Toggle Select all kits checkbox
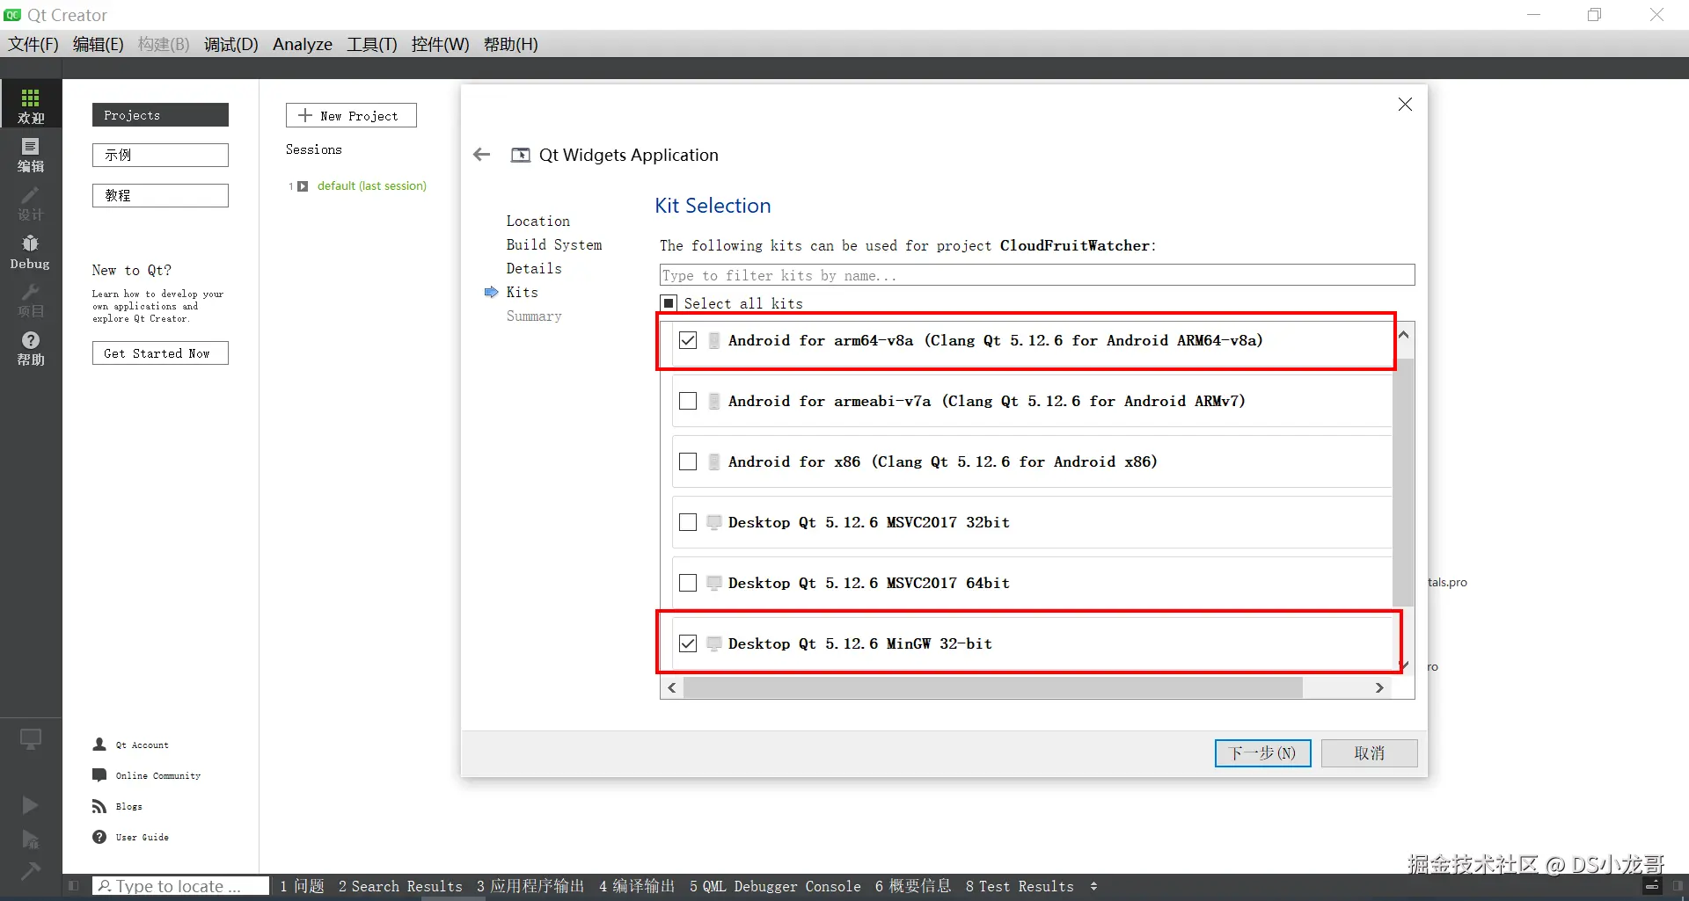Image resolution: width=1689 pixels, height=901 pixels. click(669, 303)
